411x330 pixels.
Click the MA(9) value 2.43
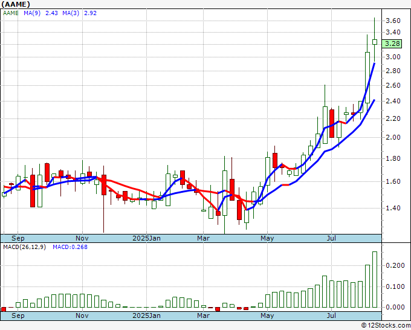pyautogui.click(x=51, y=13)
